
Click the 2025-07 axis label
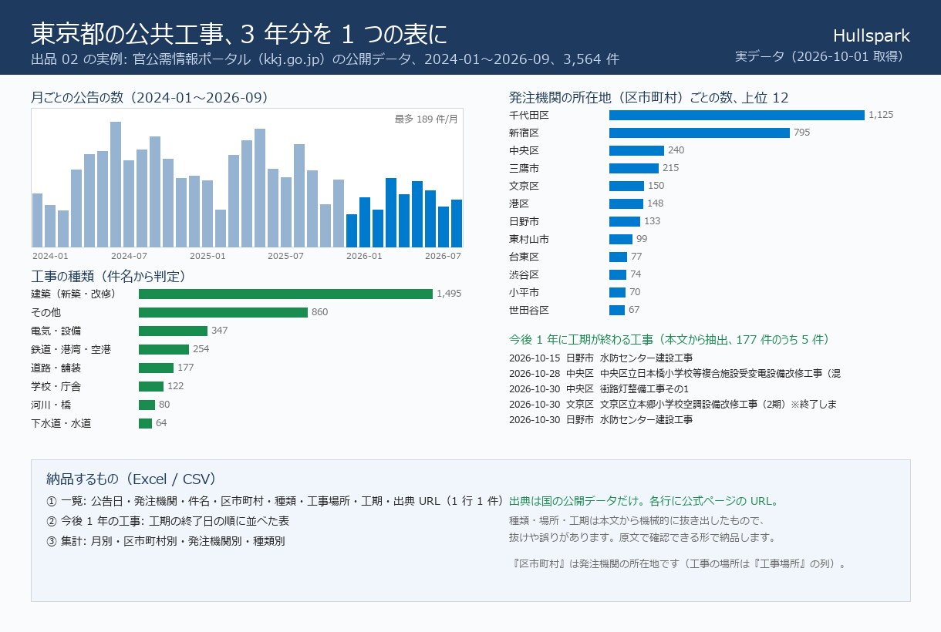(285, 256)
